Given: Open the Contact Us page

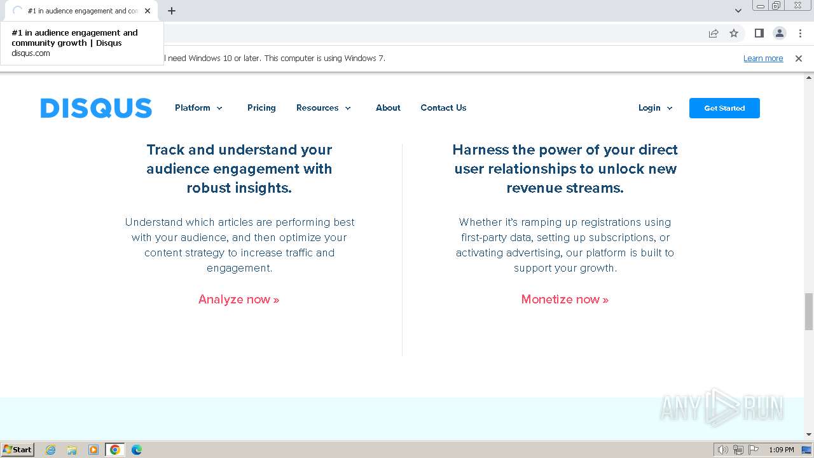Looking at the screenshot, I should pyautogui.click(x=443, y=108).
